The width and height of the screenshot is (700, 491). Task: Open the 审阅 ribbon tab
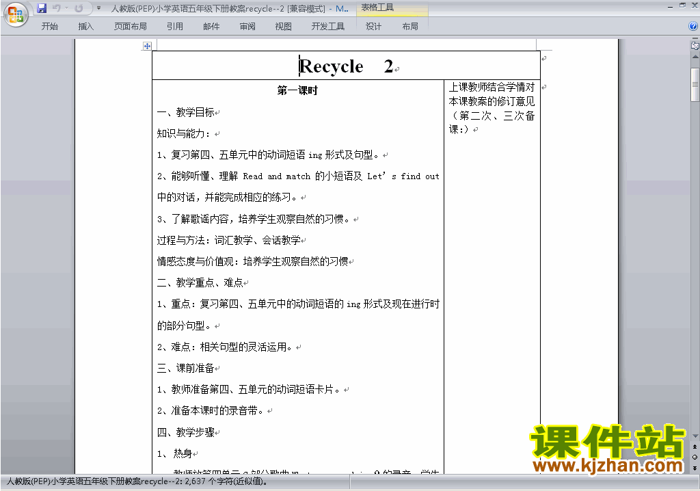247,27
